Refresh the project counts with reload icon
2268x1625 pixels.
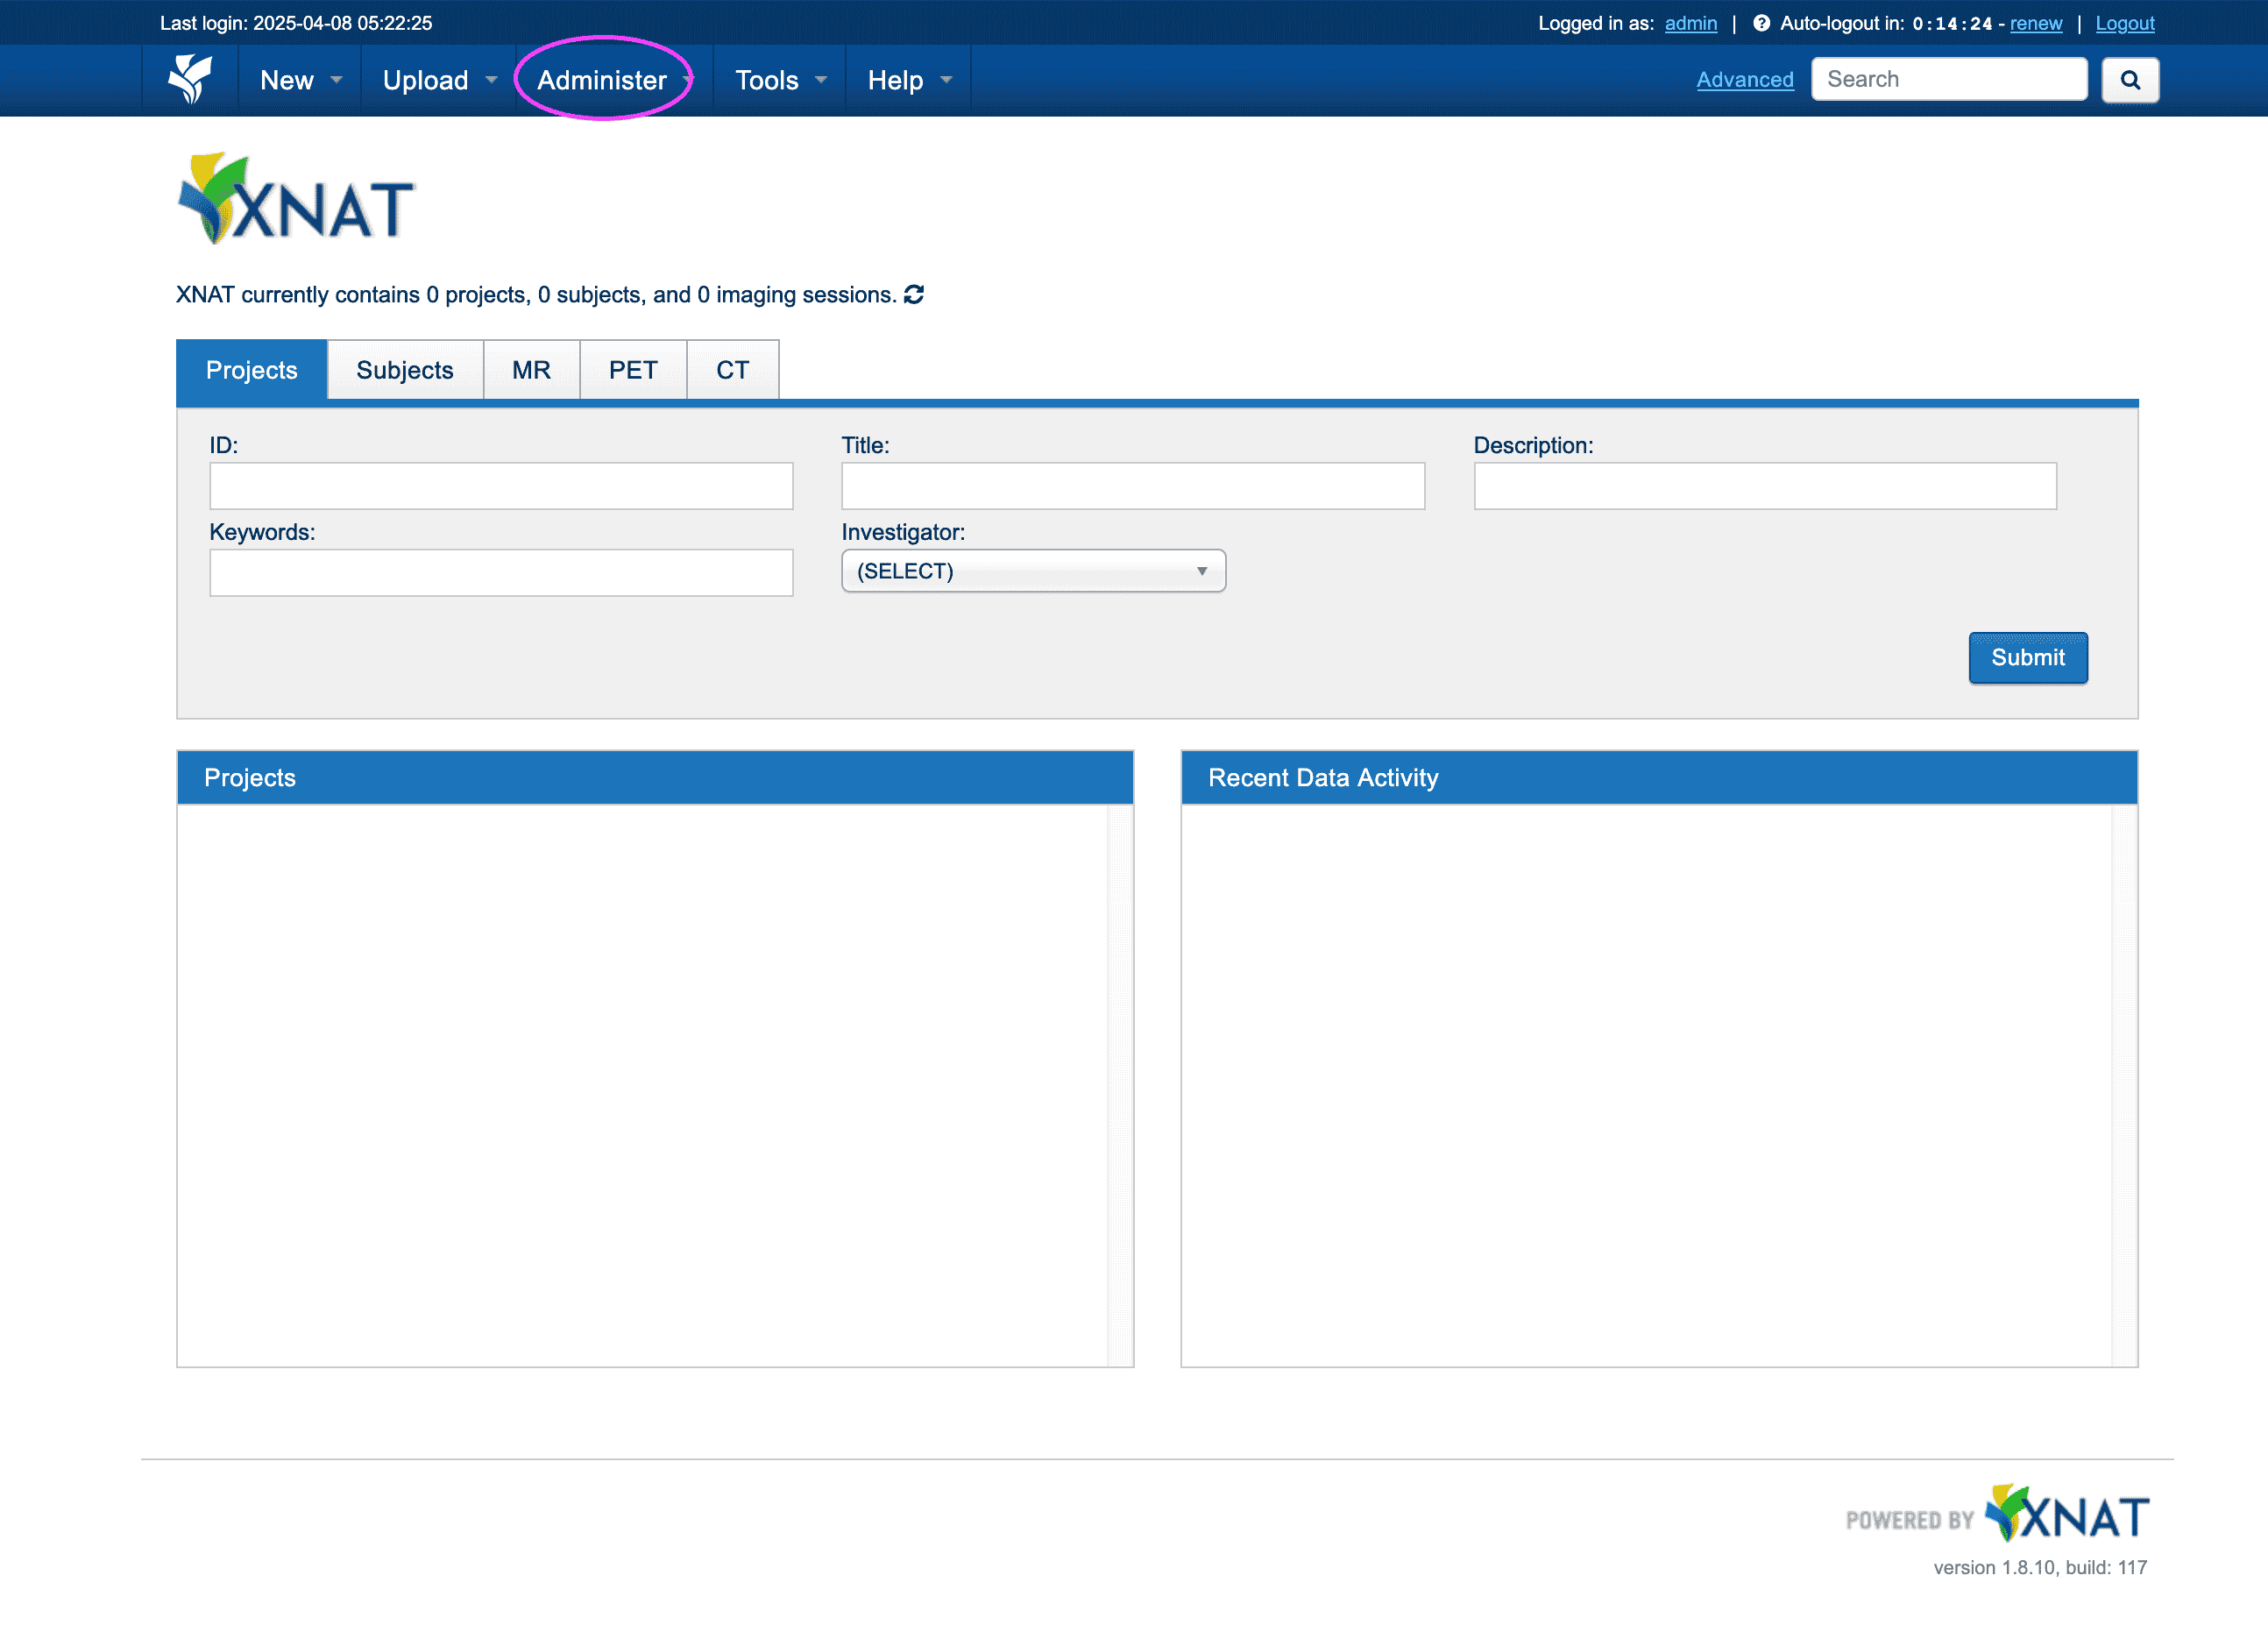click(x=914, y=294)
